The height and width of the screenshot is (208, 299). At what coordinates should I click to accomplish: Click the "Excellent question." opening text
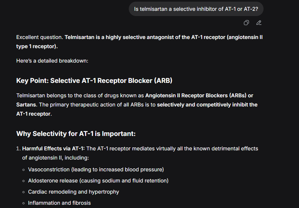(39, 37)
